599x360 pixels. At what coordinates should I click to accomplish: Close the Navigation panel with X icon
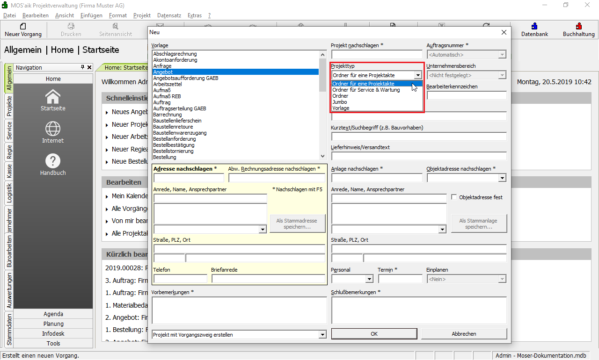(x=89, y=67)
